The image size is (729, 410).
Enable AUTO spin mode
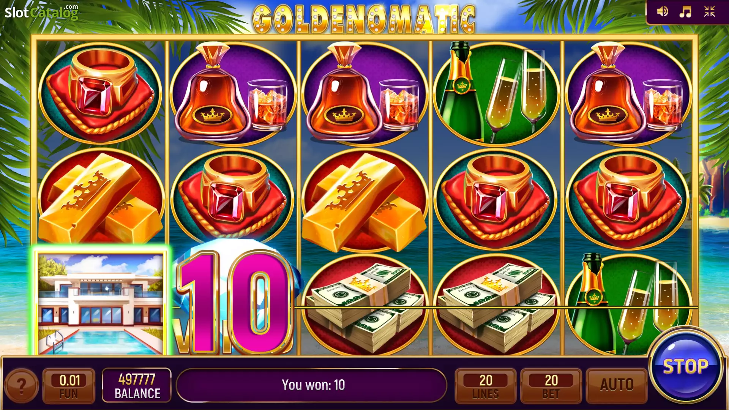pyautogui.click(x=617, y=385)
